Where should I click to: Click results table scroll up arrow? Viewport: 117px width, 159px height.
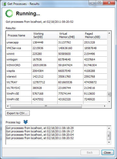[109, 33]
